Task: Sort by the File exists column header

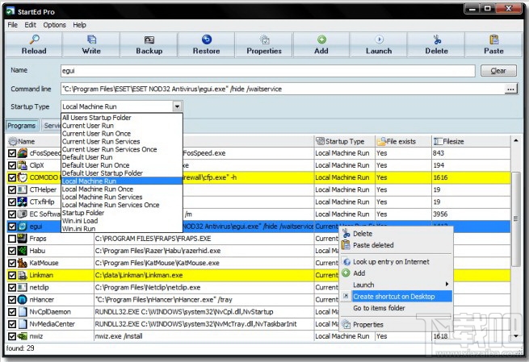Action: [x=403, y=141]
